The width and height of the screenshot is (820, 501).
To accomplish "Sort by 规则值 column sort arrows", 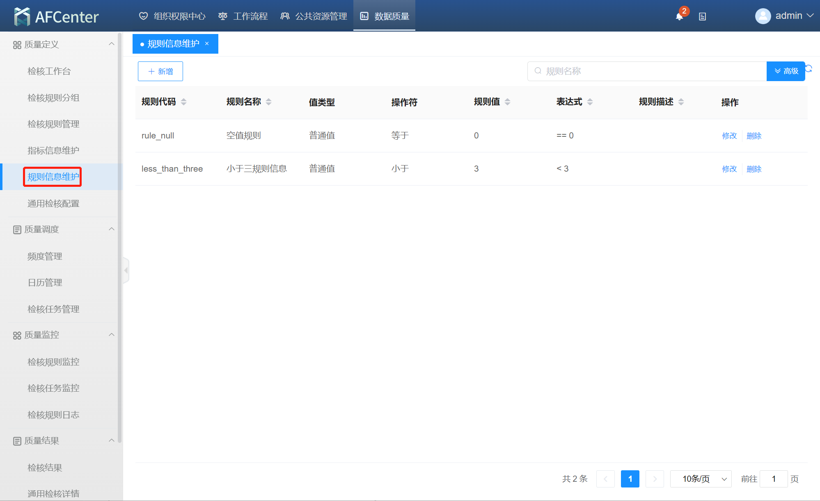I will [507, 102].
